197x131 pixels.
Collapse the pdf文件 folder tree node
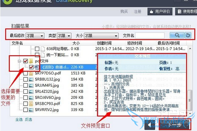coord(19,61)
